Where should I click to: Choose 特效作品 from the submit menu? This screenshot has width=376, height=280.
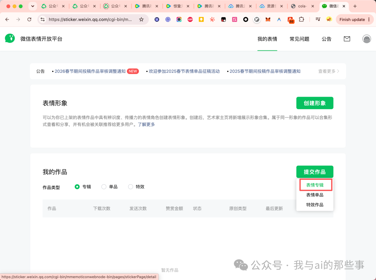[x=315, y=205]
